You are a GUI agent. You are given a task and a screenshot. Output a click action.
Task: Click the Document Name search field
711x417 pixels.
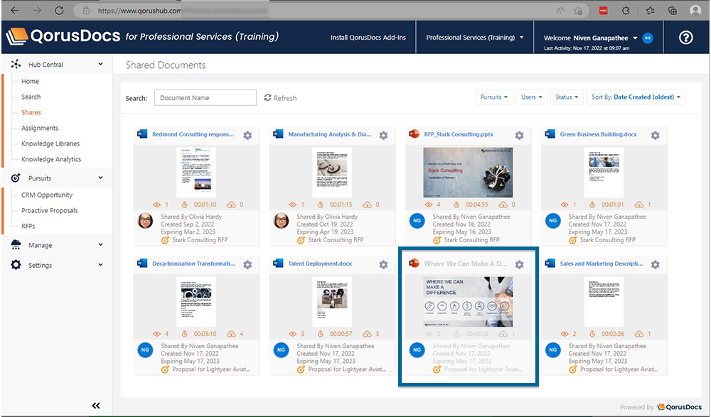click(x=205, y=97)
